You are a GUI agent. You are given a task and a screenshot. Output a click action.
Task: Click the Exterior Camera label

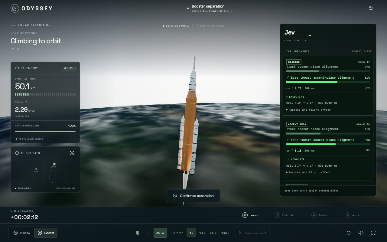pyautogui.click(x=177, y=26)
